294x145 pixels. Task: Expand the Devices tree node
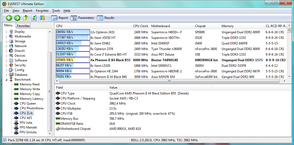(x=7, y=56)
